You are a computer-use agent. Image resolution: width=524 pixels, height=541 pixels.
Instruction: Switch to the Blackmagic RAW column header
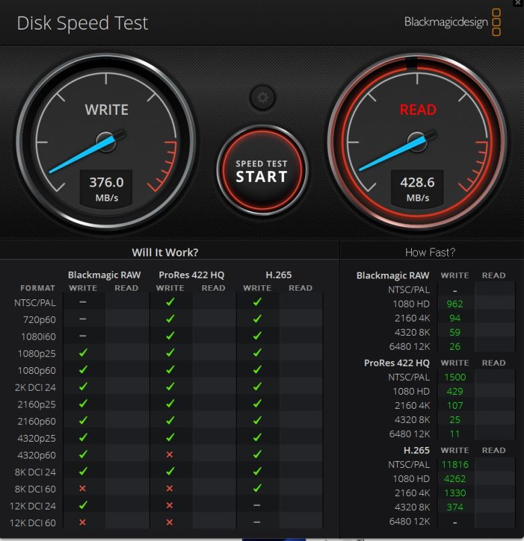[x=103, y=275]
